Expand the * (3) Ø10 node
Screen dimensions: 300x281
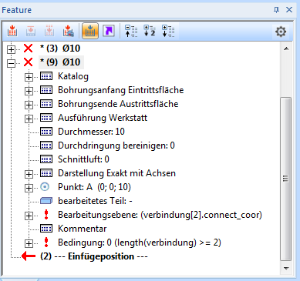pyautogui.click(x=11, y=49)
